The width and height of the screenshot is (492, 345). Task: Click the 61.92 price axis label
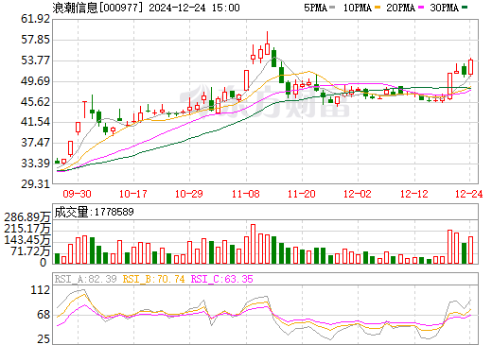tap(35, 19)
